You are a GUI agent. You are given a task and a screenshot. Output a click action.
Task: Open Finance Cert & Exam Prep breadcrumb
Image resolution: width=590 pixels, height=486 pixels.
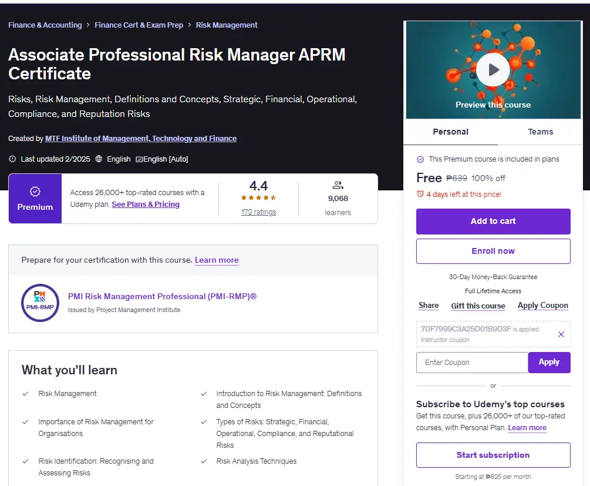[139, 25]
